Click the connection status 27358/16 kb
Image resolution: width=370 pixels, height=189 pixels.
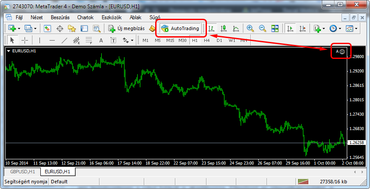334,182
